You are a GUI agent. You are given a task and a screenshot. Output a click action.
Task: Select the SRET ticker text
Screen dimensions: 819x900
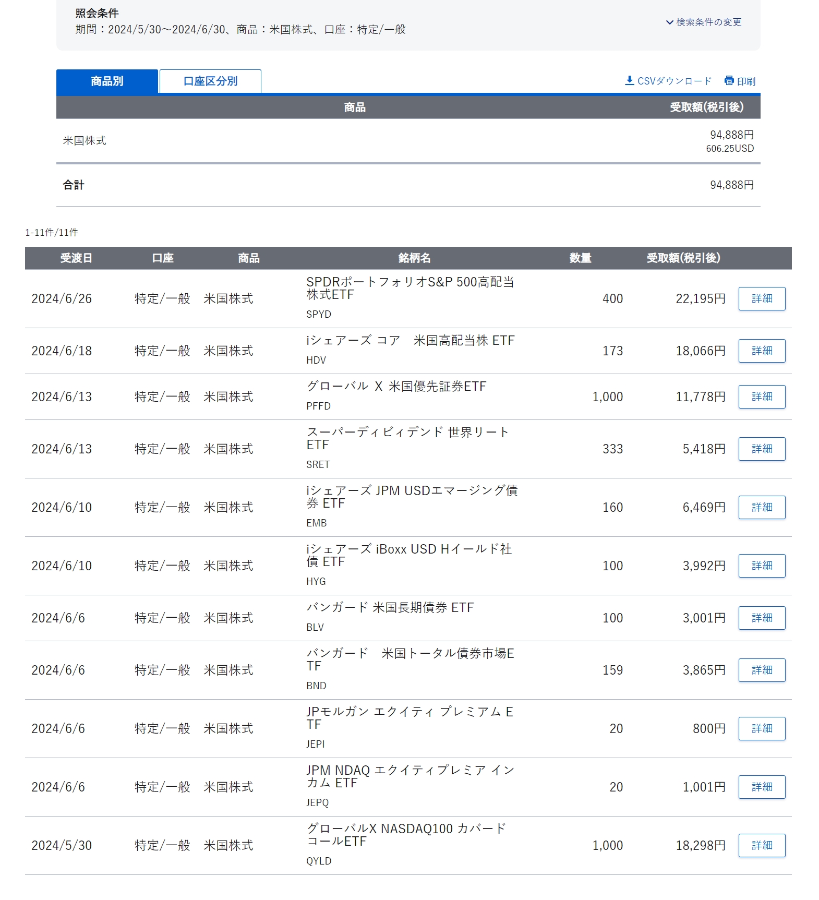point(318,464)
